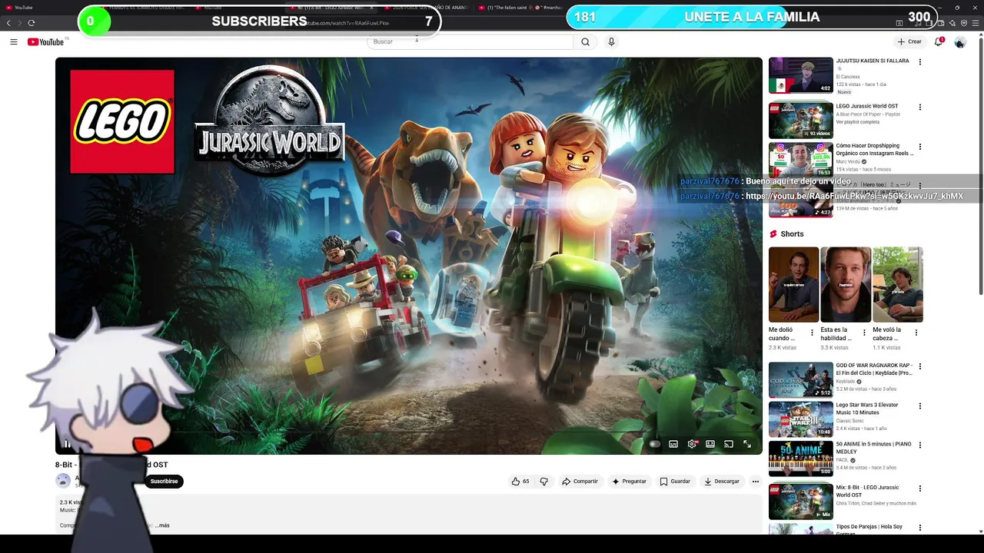This screenshot has width=984, height=553.
Task: Open 'Me voló la cabeza' short thumbnail
Action: pyautogui.click(x=898, y=284)
